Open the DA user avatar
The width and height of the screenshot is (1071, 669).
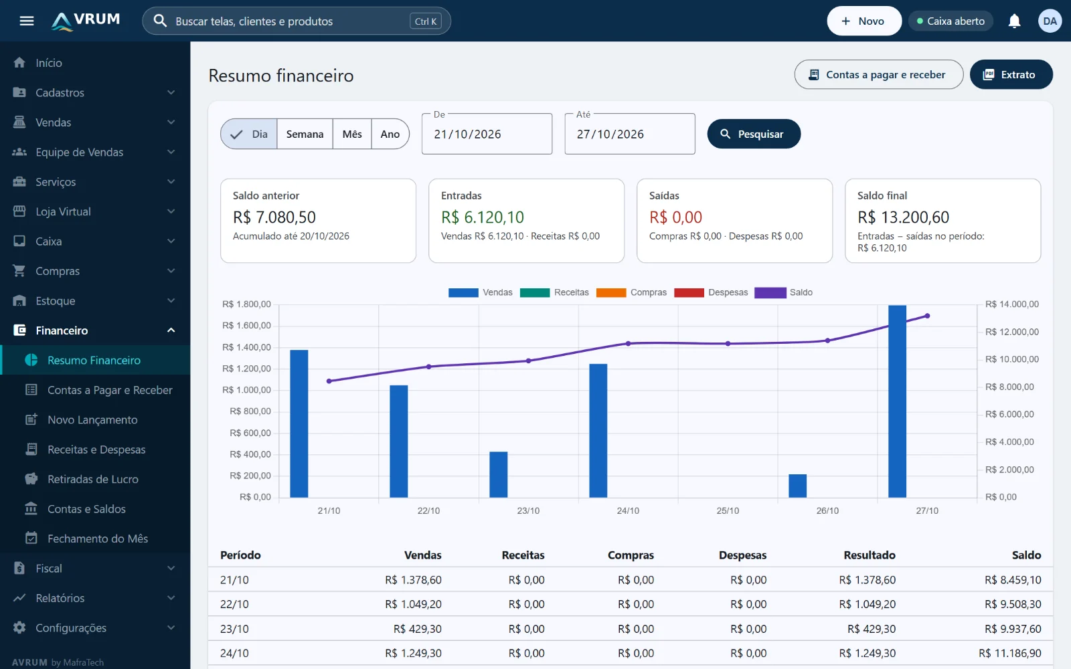click(1050, 21)
